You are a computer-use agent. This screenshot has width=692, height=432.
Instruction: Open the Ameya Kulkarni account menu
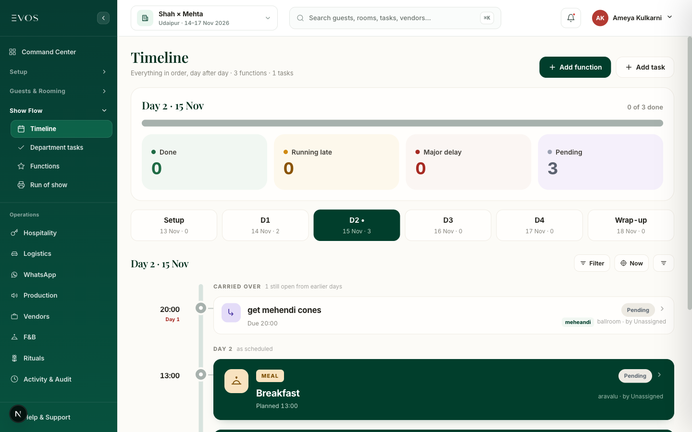click(632, 18)
